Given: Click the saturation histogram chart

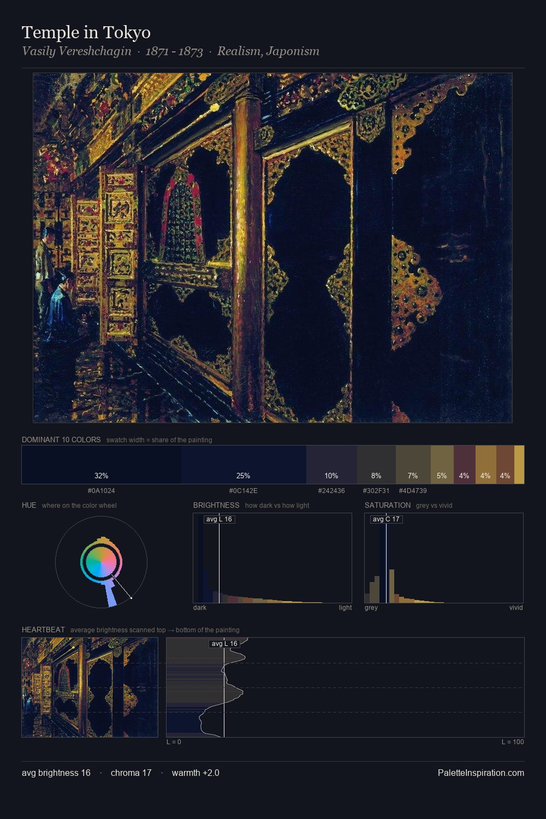Looking at the screenshot, I should 444,558.
